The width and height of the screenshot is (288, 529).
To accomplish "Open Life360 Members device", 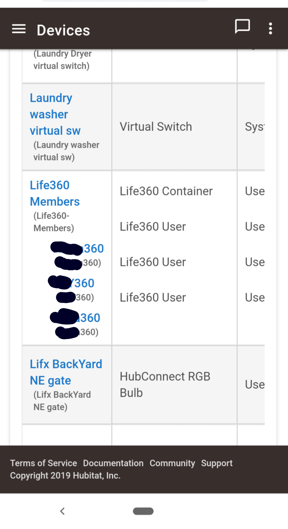I will [x=54, y=193].
